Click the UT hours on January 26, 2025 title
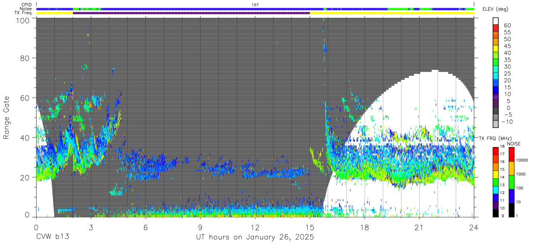This screenshot has width=533, height=246. click(255, 237)
